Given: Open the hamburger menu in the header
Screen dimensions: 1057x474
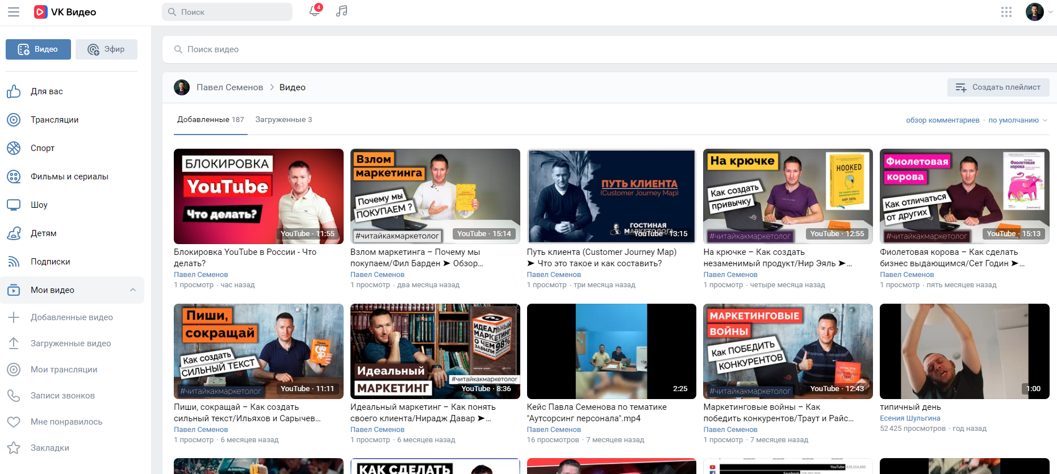Looking at the screenshot, I should pos(14,12).
